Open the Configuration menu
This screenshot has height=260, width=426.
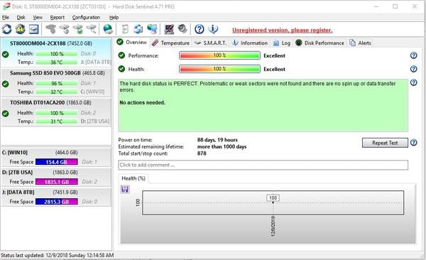tap(86, 18)
